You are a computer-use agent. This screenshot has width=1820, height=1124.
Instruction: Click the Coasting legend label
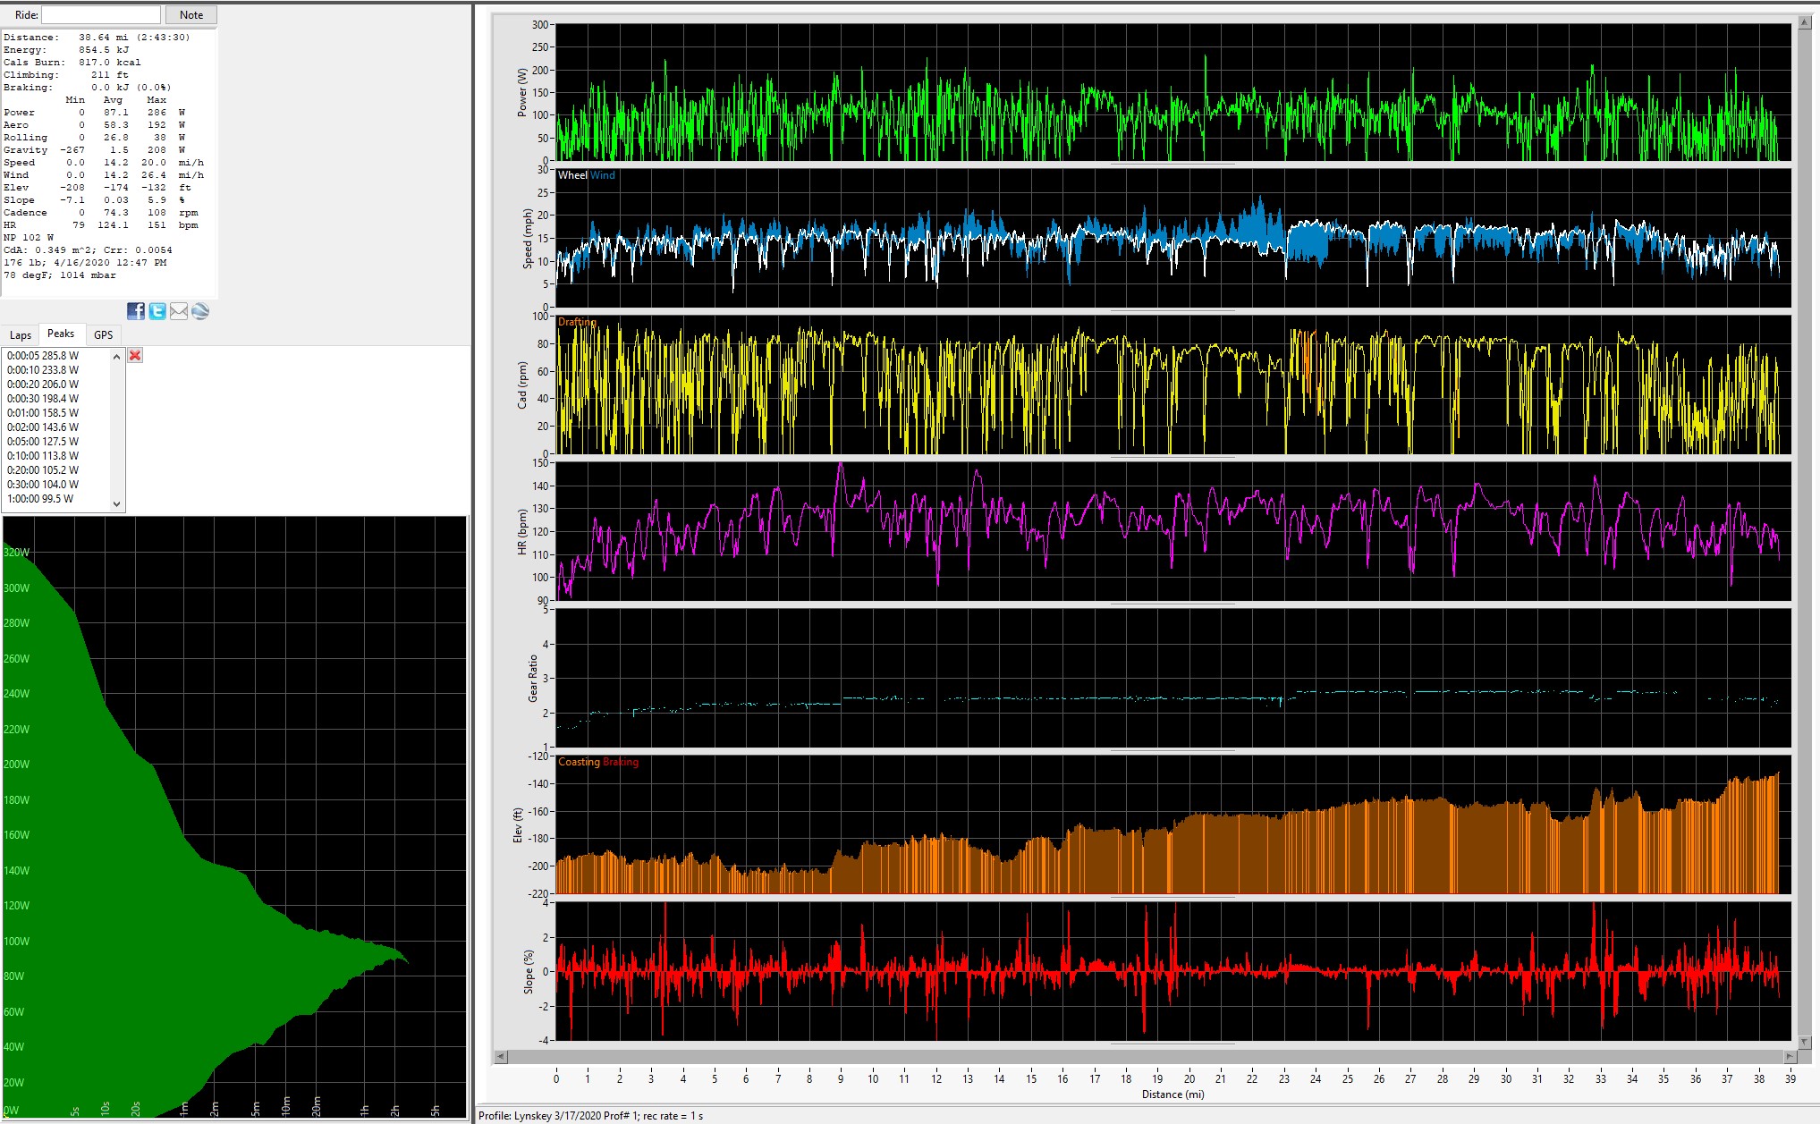click(x=579, y=762)
